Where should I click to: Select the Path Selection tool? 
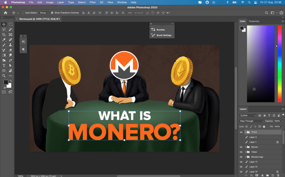[x=11, y=66]
